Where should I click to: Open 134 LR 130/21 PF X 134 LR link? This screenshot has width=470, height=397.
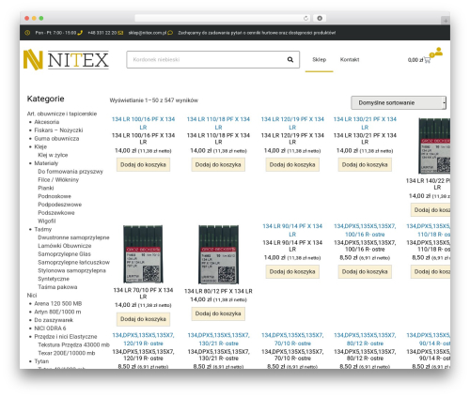365,123
